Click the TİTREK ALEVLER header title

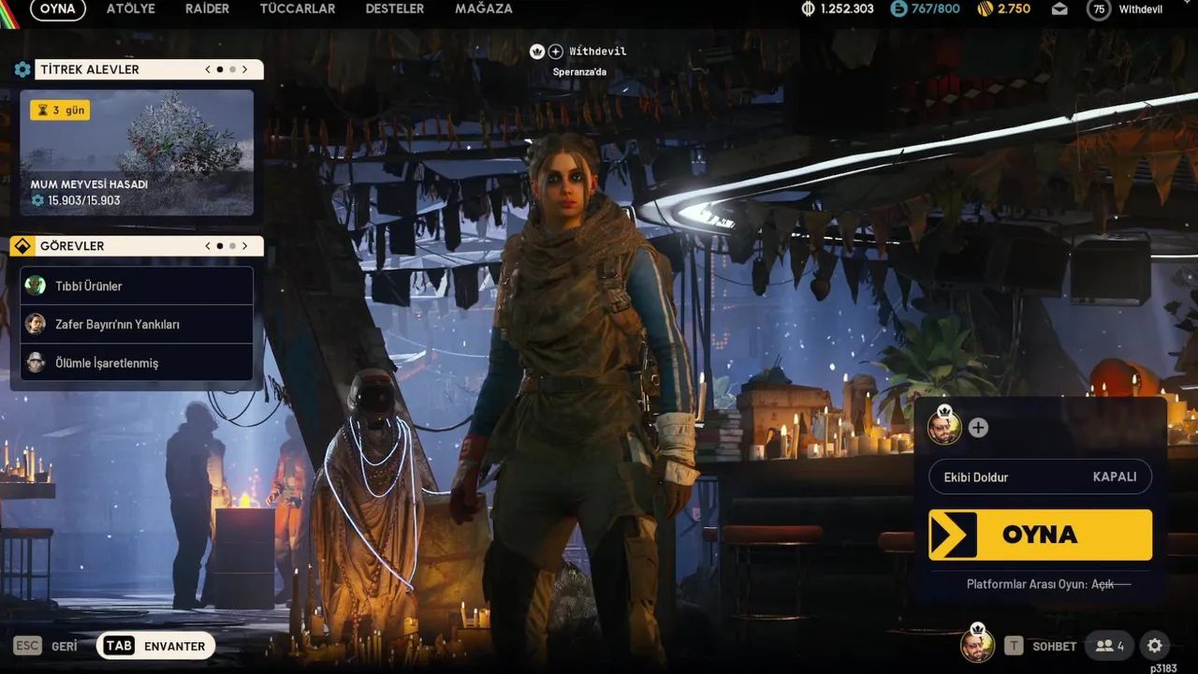tap(90, 69)
